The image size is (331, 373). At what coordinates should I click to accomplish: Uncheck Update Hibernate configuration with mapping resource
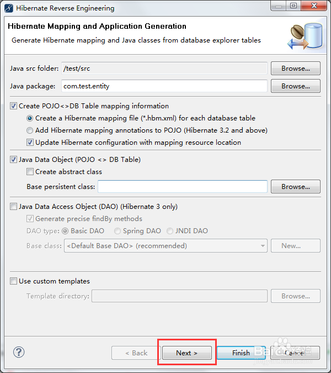[30, 143]
